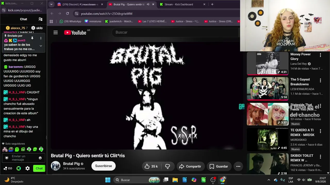Click the Enviar un mensaje chat field

[23, 158]
